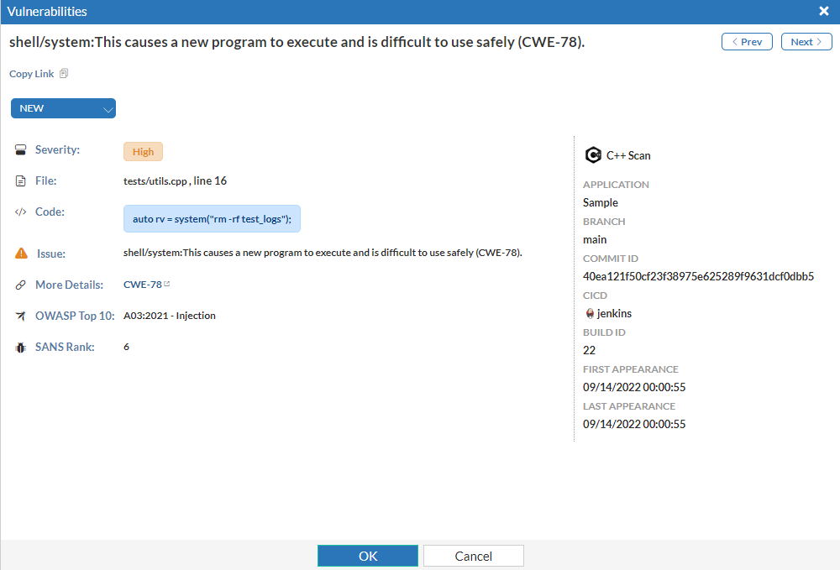Click the build ID value 22
This screenshot has width=840, height=570.
coord(589,351)
